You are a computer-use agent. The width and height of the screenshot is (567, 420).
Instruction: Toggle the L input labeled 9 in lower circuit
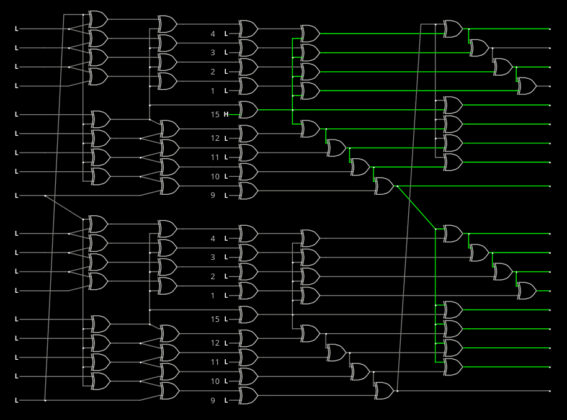pos(226,401)
